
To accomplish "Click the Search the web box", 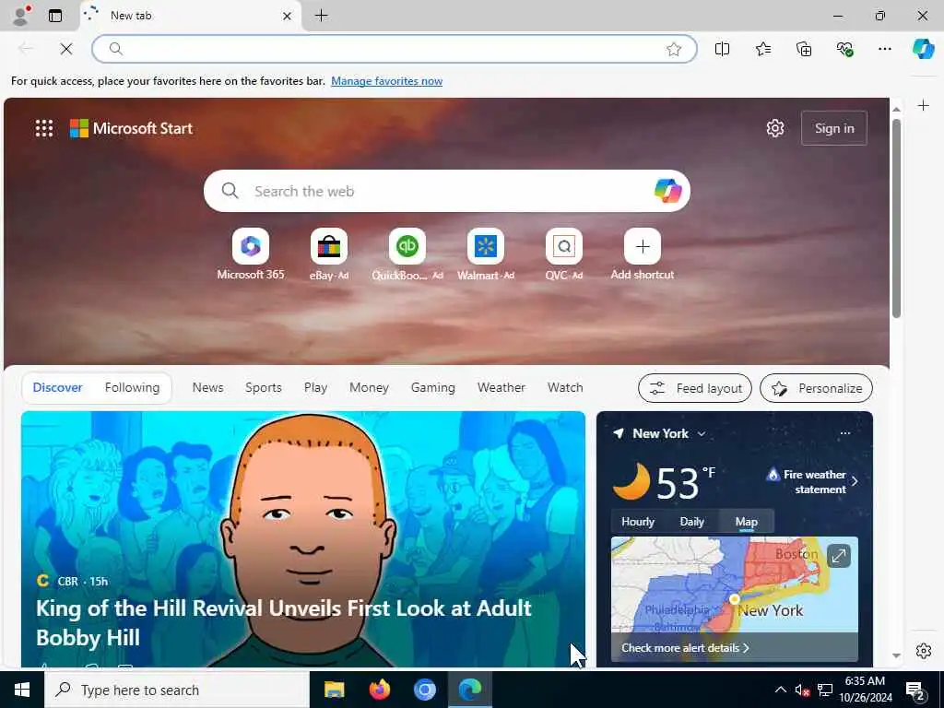I will click(447, 191).
